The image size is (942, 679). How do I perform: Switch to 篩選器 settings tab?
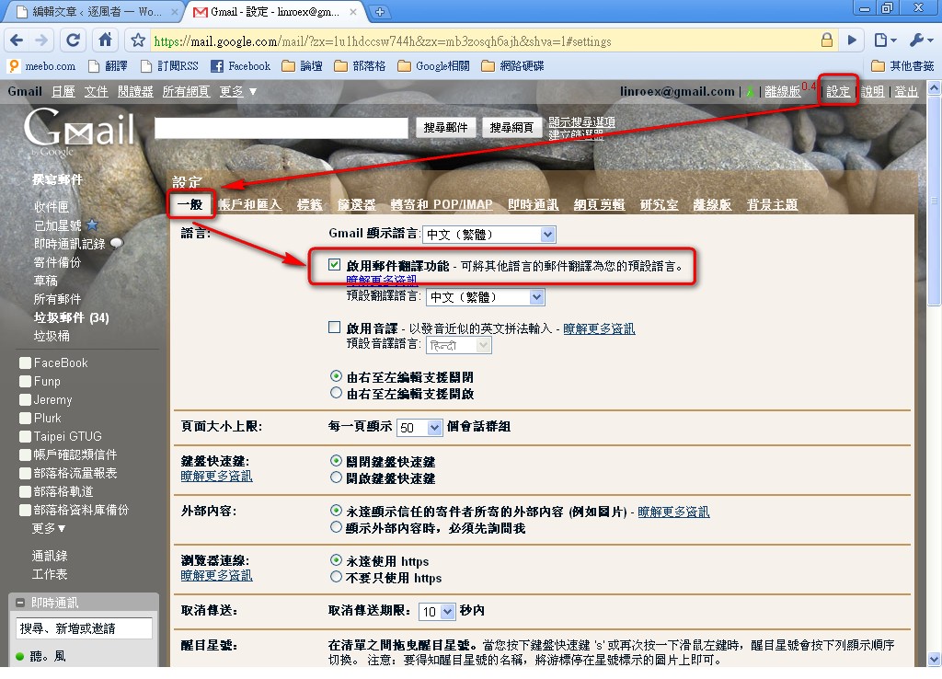[356, 204]
